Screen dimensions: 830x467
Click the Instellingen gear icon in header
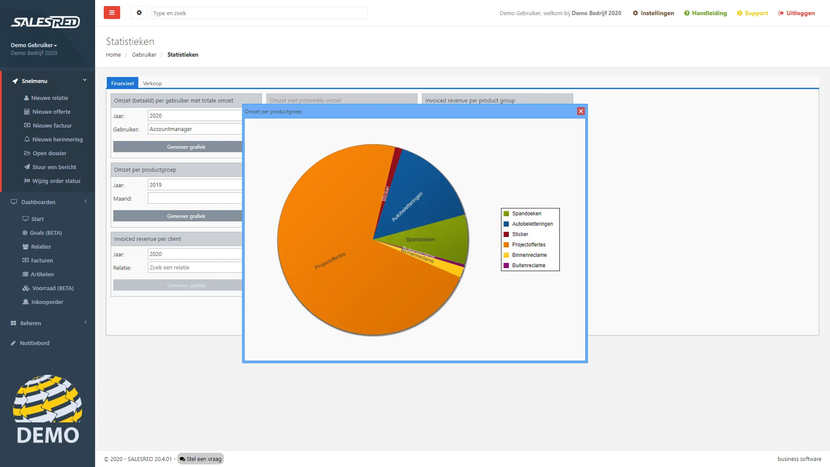(x=635, y=13)
